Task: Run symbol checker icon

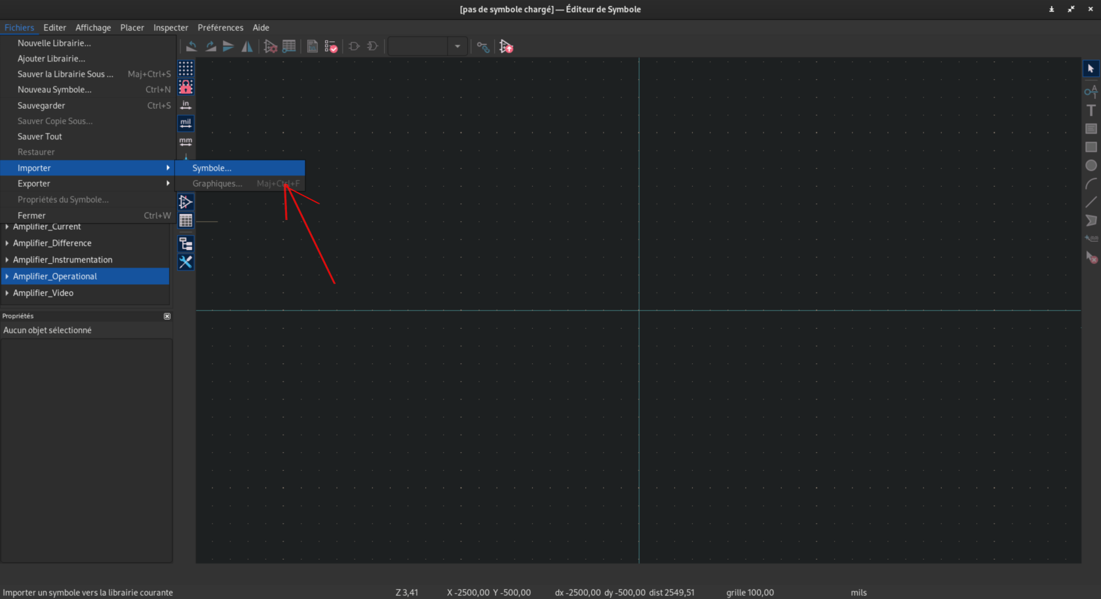Action: pos(331,46)
